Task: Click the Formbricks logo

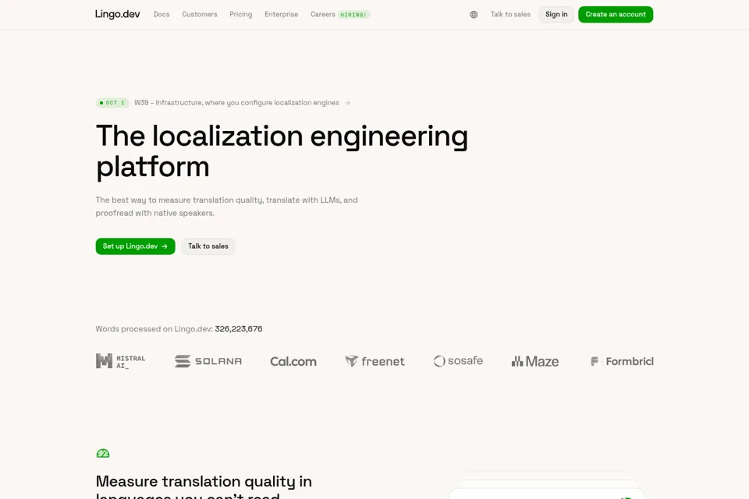Action: [x=622, y=362]
